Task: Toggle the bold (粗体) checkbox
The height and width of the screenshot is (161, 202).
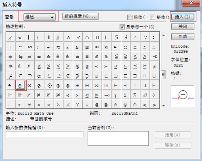Action: pos(130,17)
